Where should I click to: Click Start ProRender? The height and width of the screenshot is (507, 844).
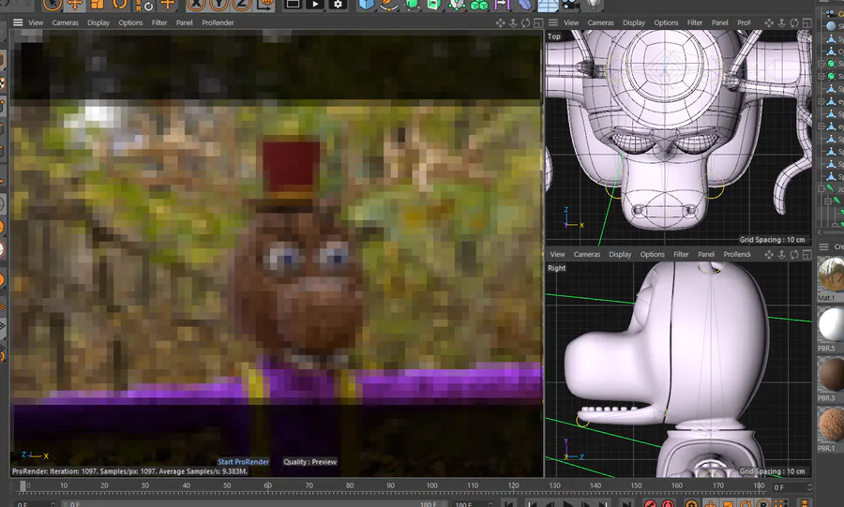coord(243,462)
